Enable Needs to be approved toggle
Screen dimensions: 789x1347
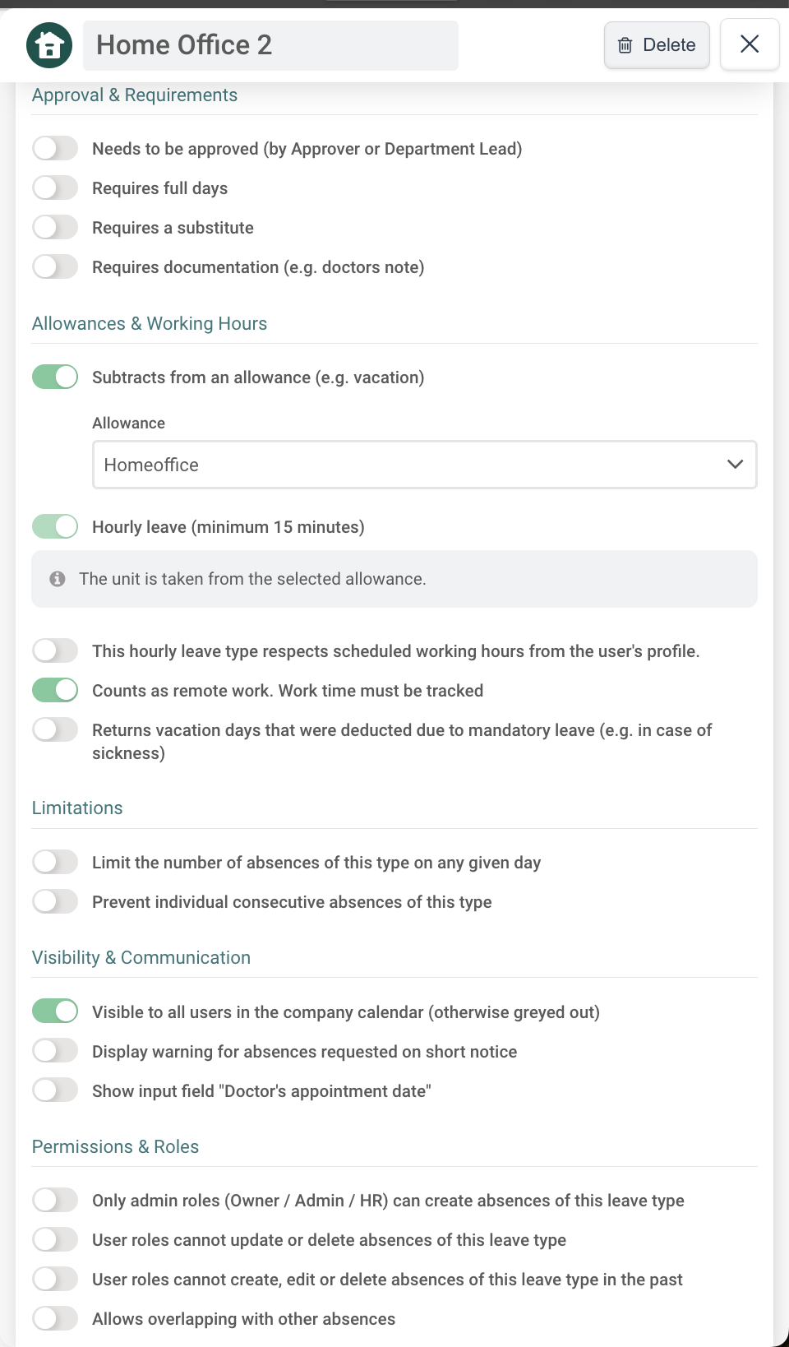click(55, 148)
